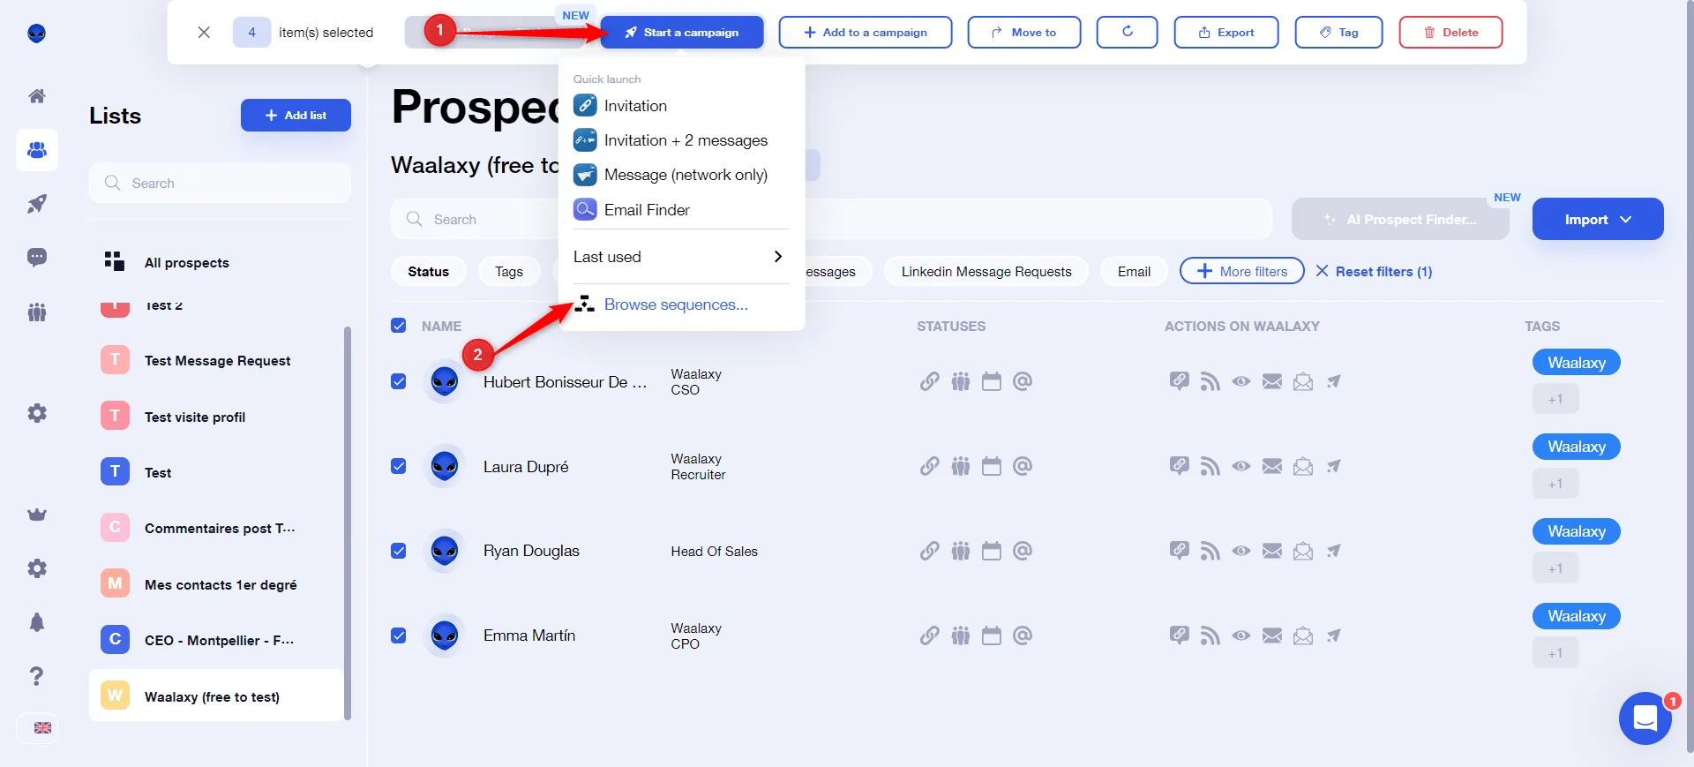Click Laura Dupré's calendar status icon

(992, 466)
